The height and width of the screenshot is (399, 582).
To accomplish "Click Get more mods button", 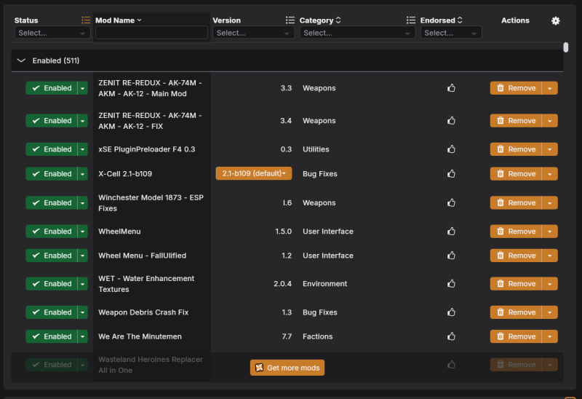I will pos(287,368).
